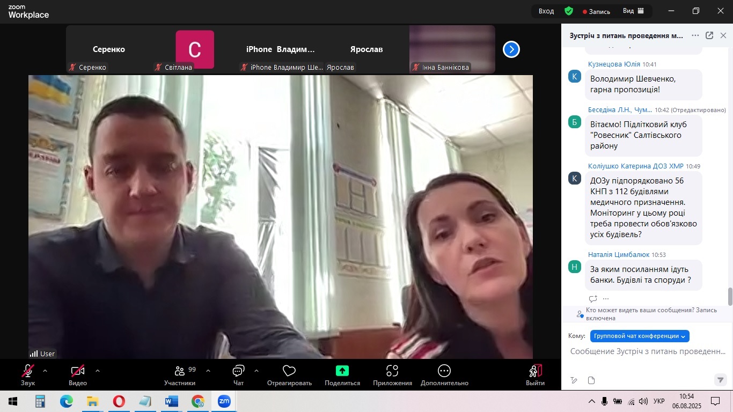Image resolution: width=733 pixels, height=412 pixels.
Task: Expand video options arrow next to Видео
Action: 97,371
